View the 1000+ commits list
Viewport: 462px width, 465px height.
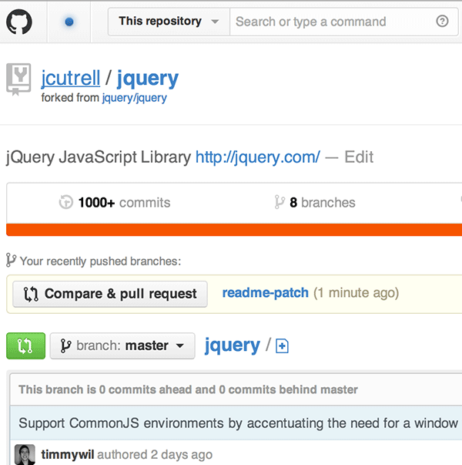[124, 203]
